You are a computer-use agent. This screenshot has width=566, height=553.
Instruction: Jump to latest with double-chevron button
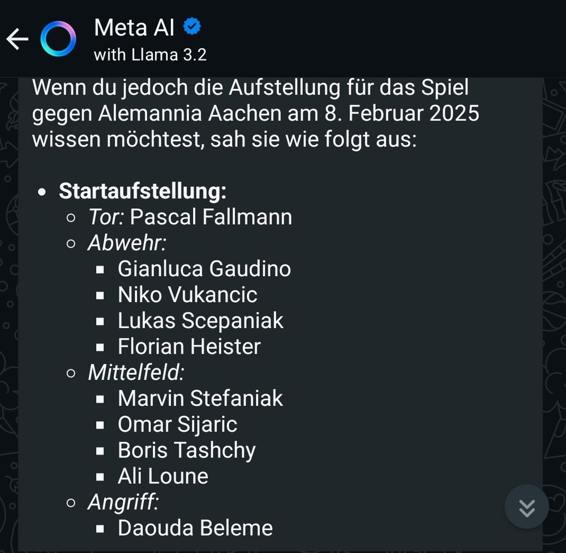pyautogui.click(x=526, y=507)
